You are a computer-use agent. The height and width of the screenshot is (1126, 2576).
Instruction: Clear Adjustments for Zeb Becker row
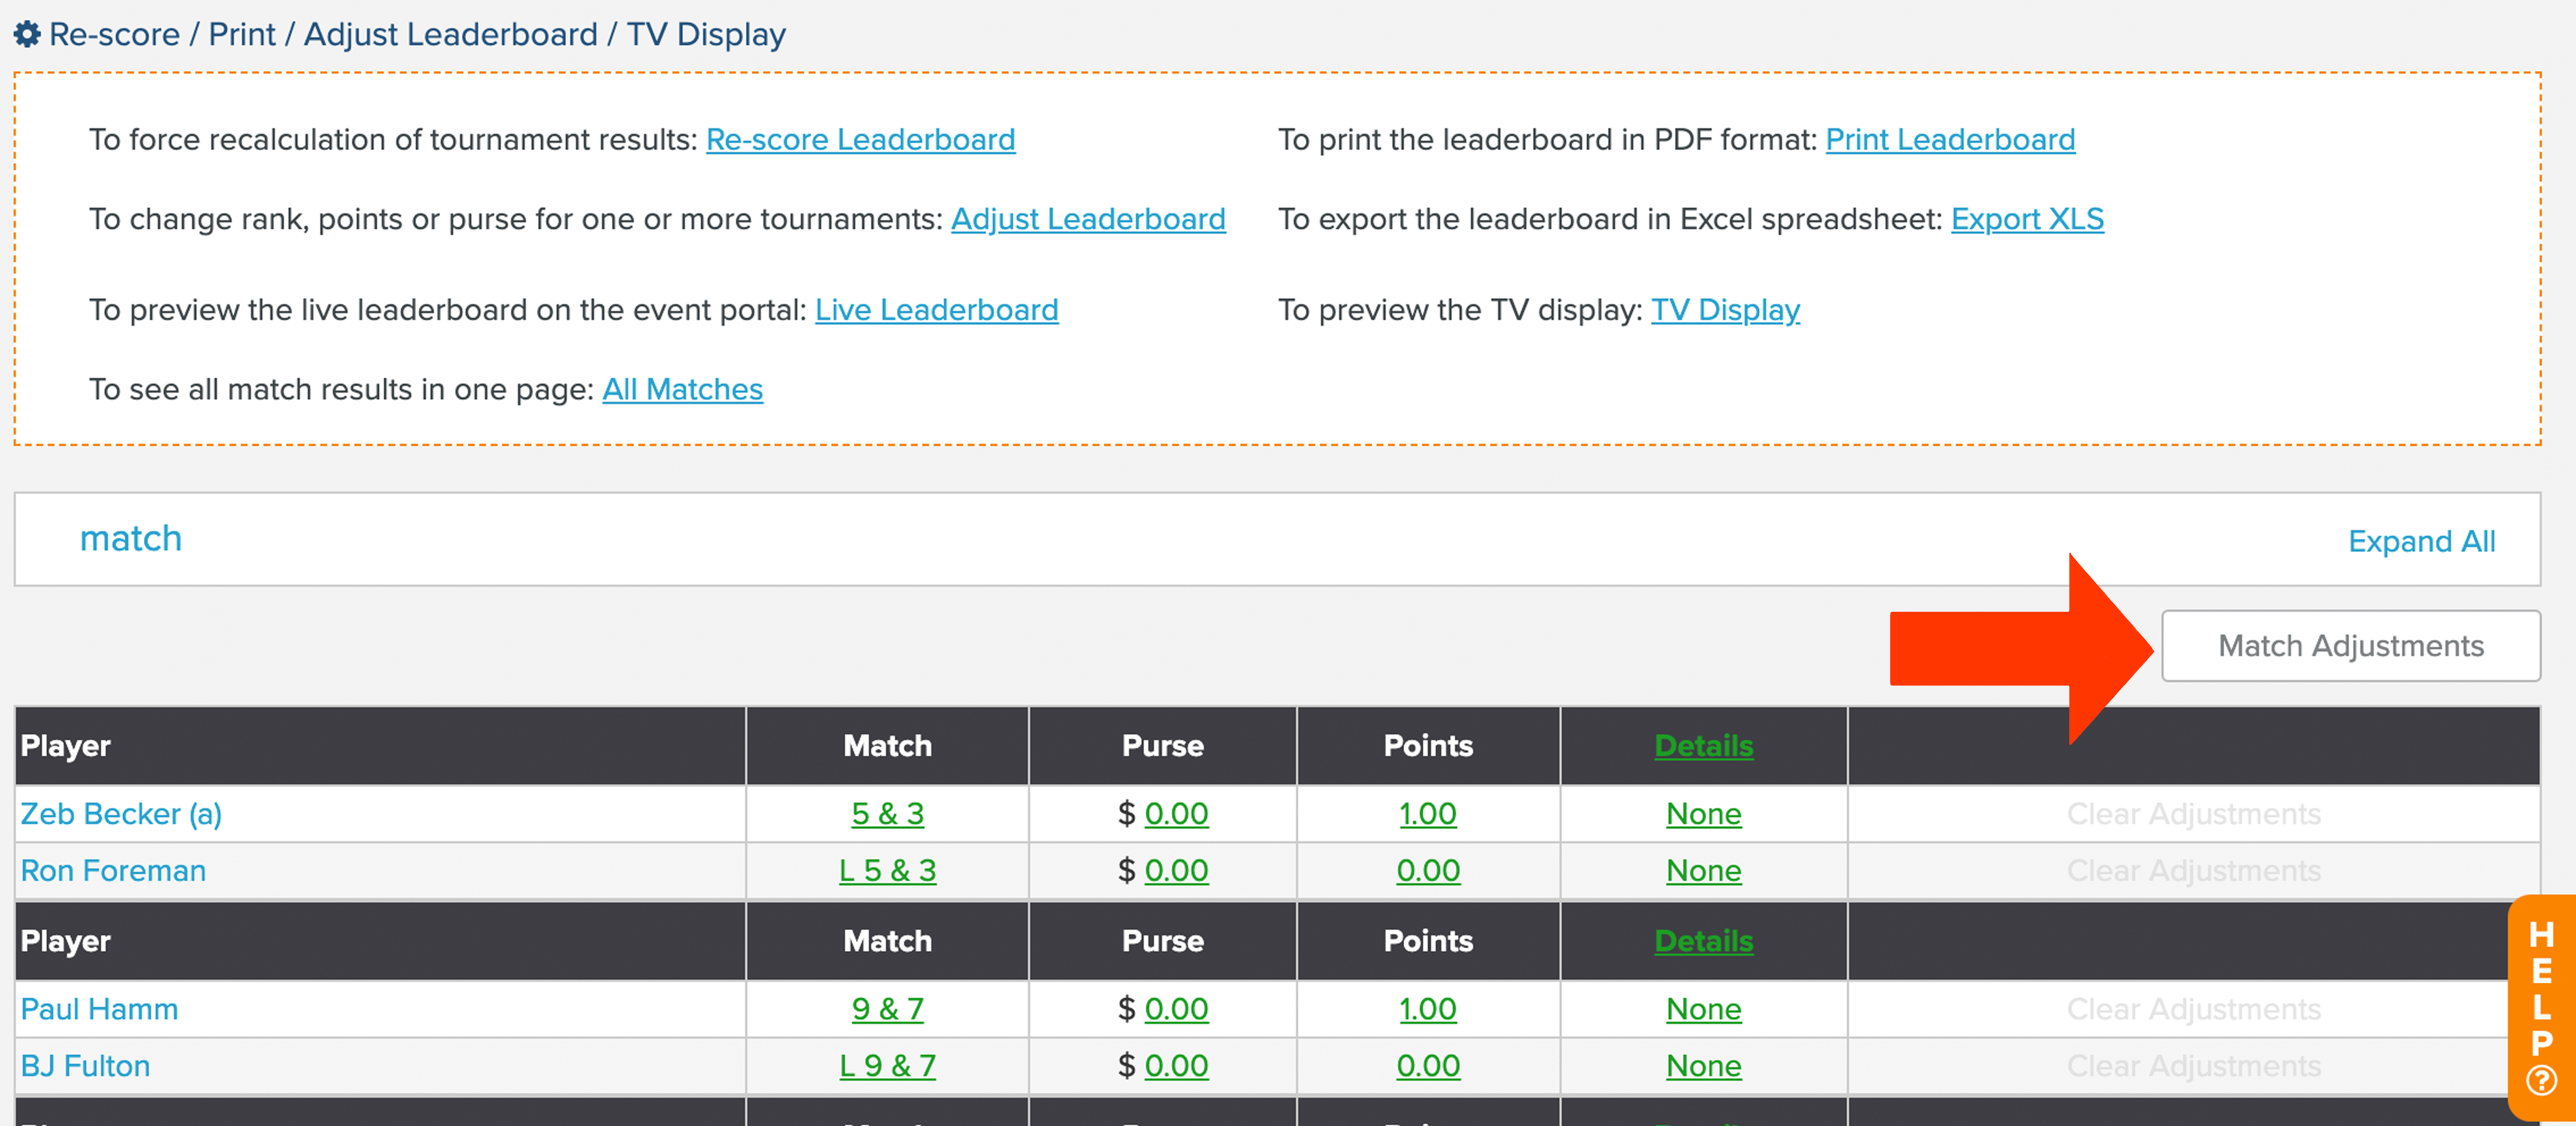point(2193,814)
